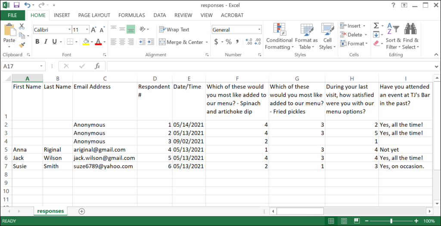Open the General number format dropdown
Viewport: 441px width, 226px height.
pos(259,30)
